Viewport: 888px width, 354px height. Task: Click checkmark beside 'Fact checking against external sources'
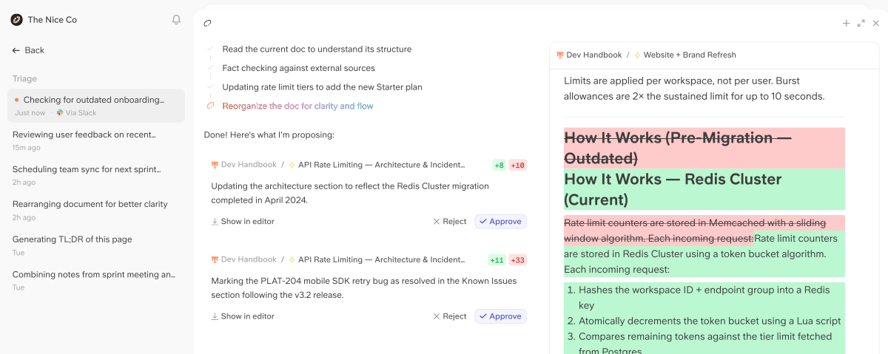point(210,68)
